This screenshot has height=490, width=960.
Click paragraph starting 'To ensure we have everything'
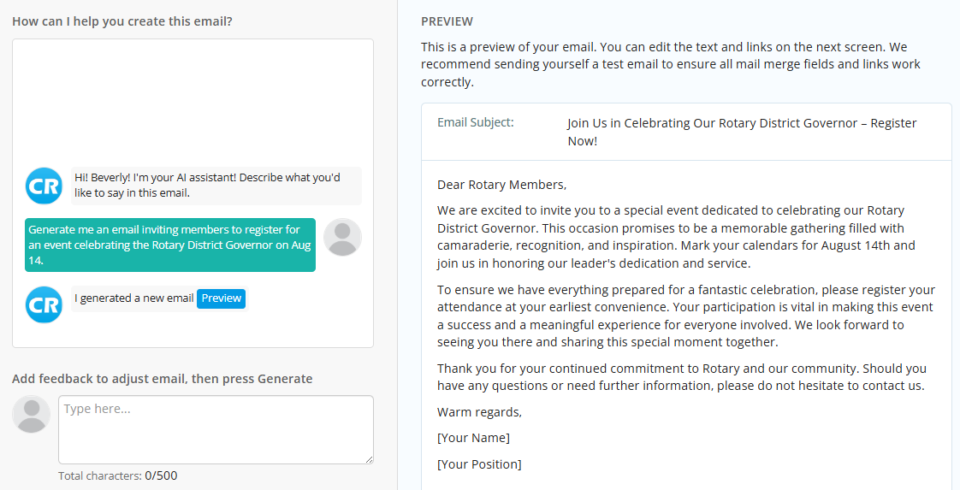click(685, 316)
